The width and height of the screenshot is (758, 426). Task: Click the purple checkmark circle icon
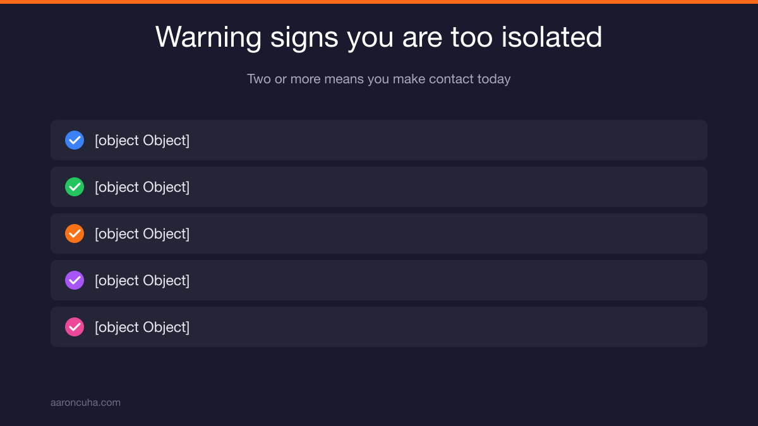75,280
